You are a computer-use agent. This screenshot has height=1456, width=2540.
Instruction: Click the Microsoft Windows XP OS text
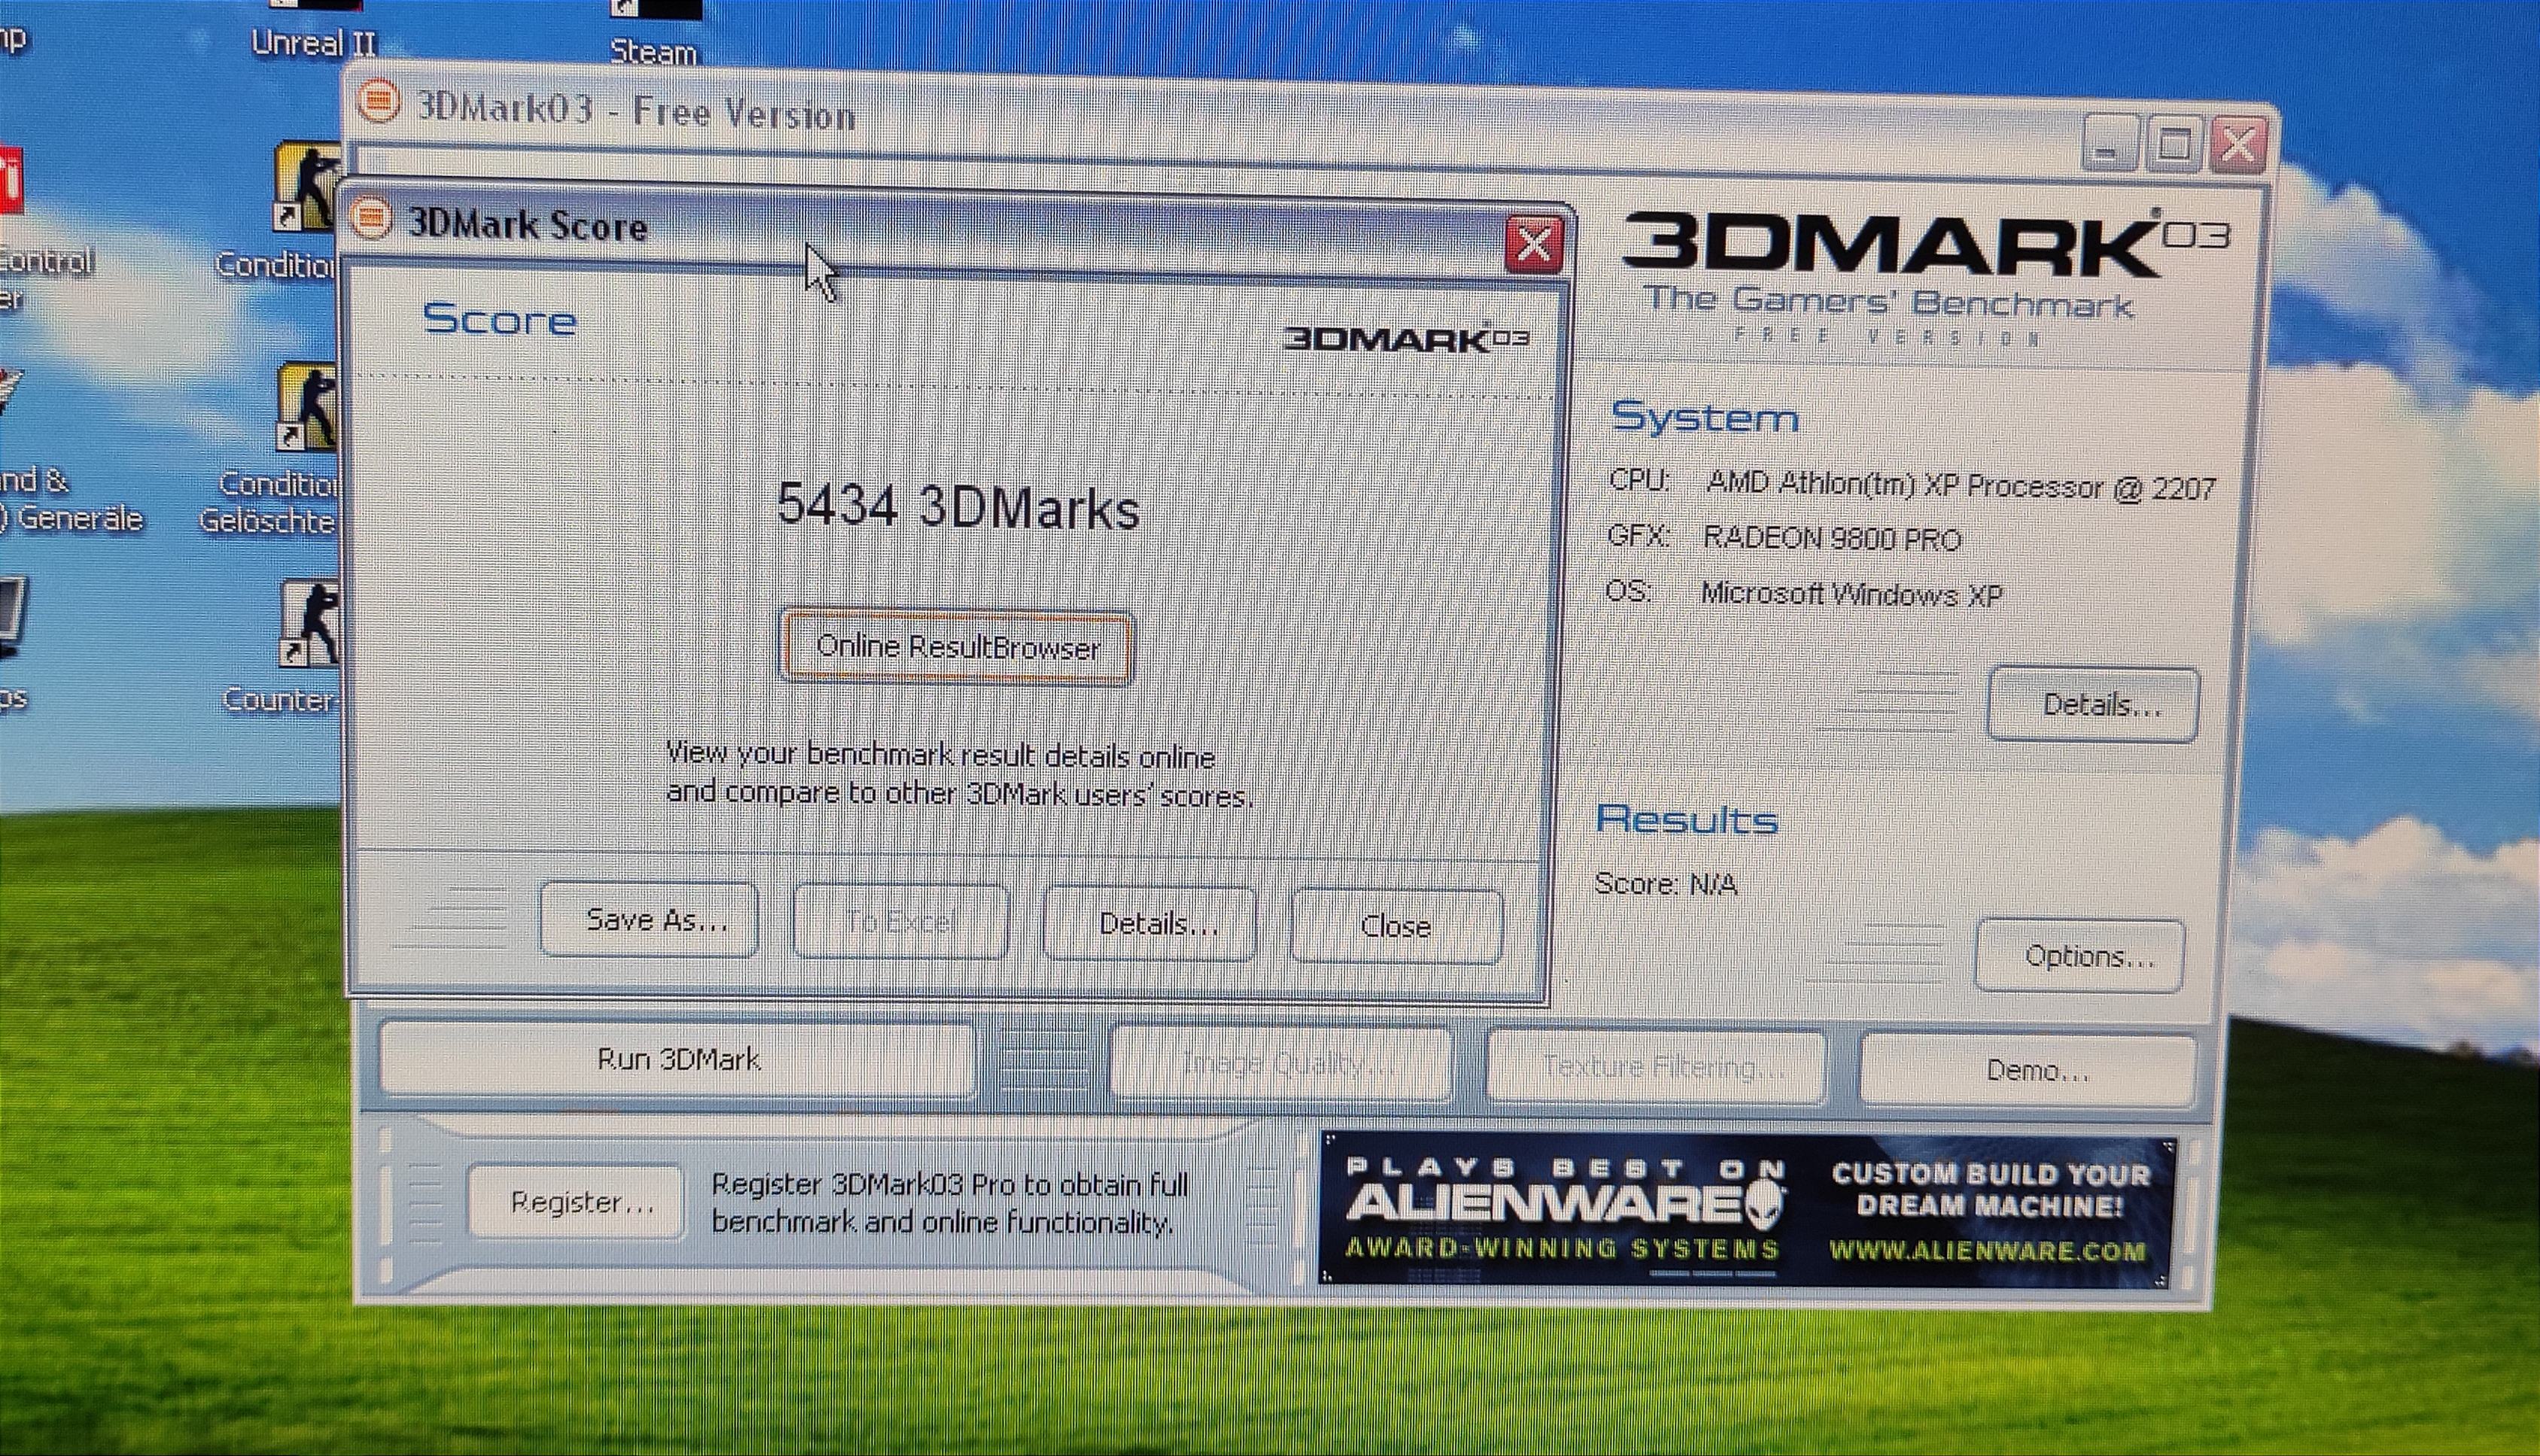pyautogui.click(x=1851, y=594)
